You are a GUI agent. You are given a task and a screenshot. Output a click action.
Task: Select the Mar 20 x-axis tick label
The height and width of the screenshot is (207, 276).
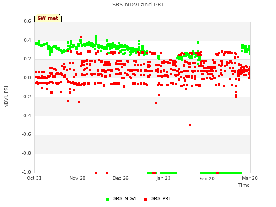[x=250, y=178]
